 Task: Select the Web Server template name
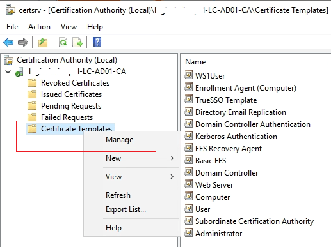214,185
